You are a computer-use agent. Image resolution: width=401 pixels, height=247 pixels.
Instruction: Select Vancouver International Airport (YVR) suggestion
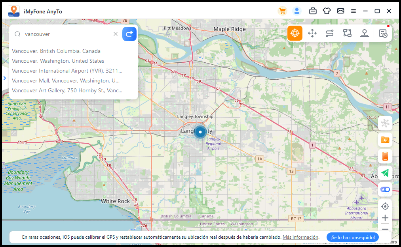point(67,71)
